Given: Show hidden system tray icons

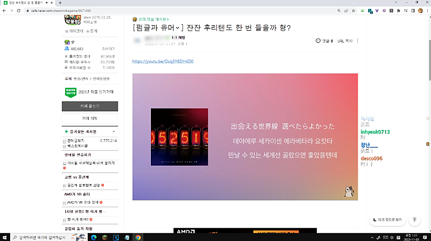Looking at the screenshot, I should (x=372, y=237).
